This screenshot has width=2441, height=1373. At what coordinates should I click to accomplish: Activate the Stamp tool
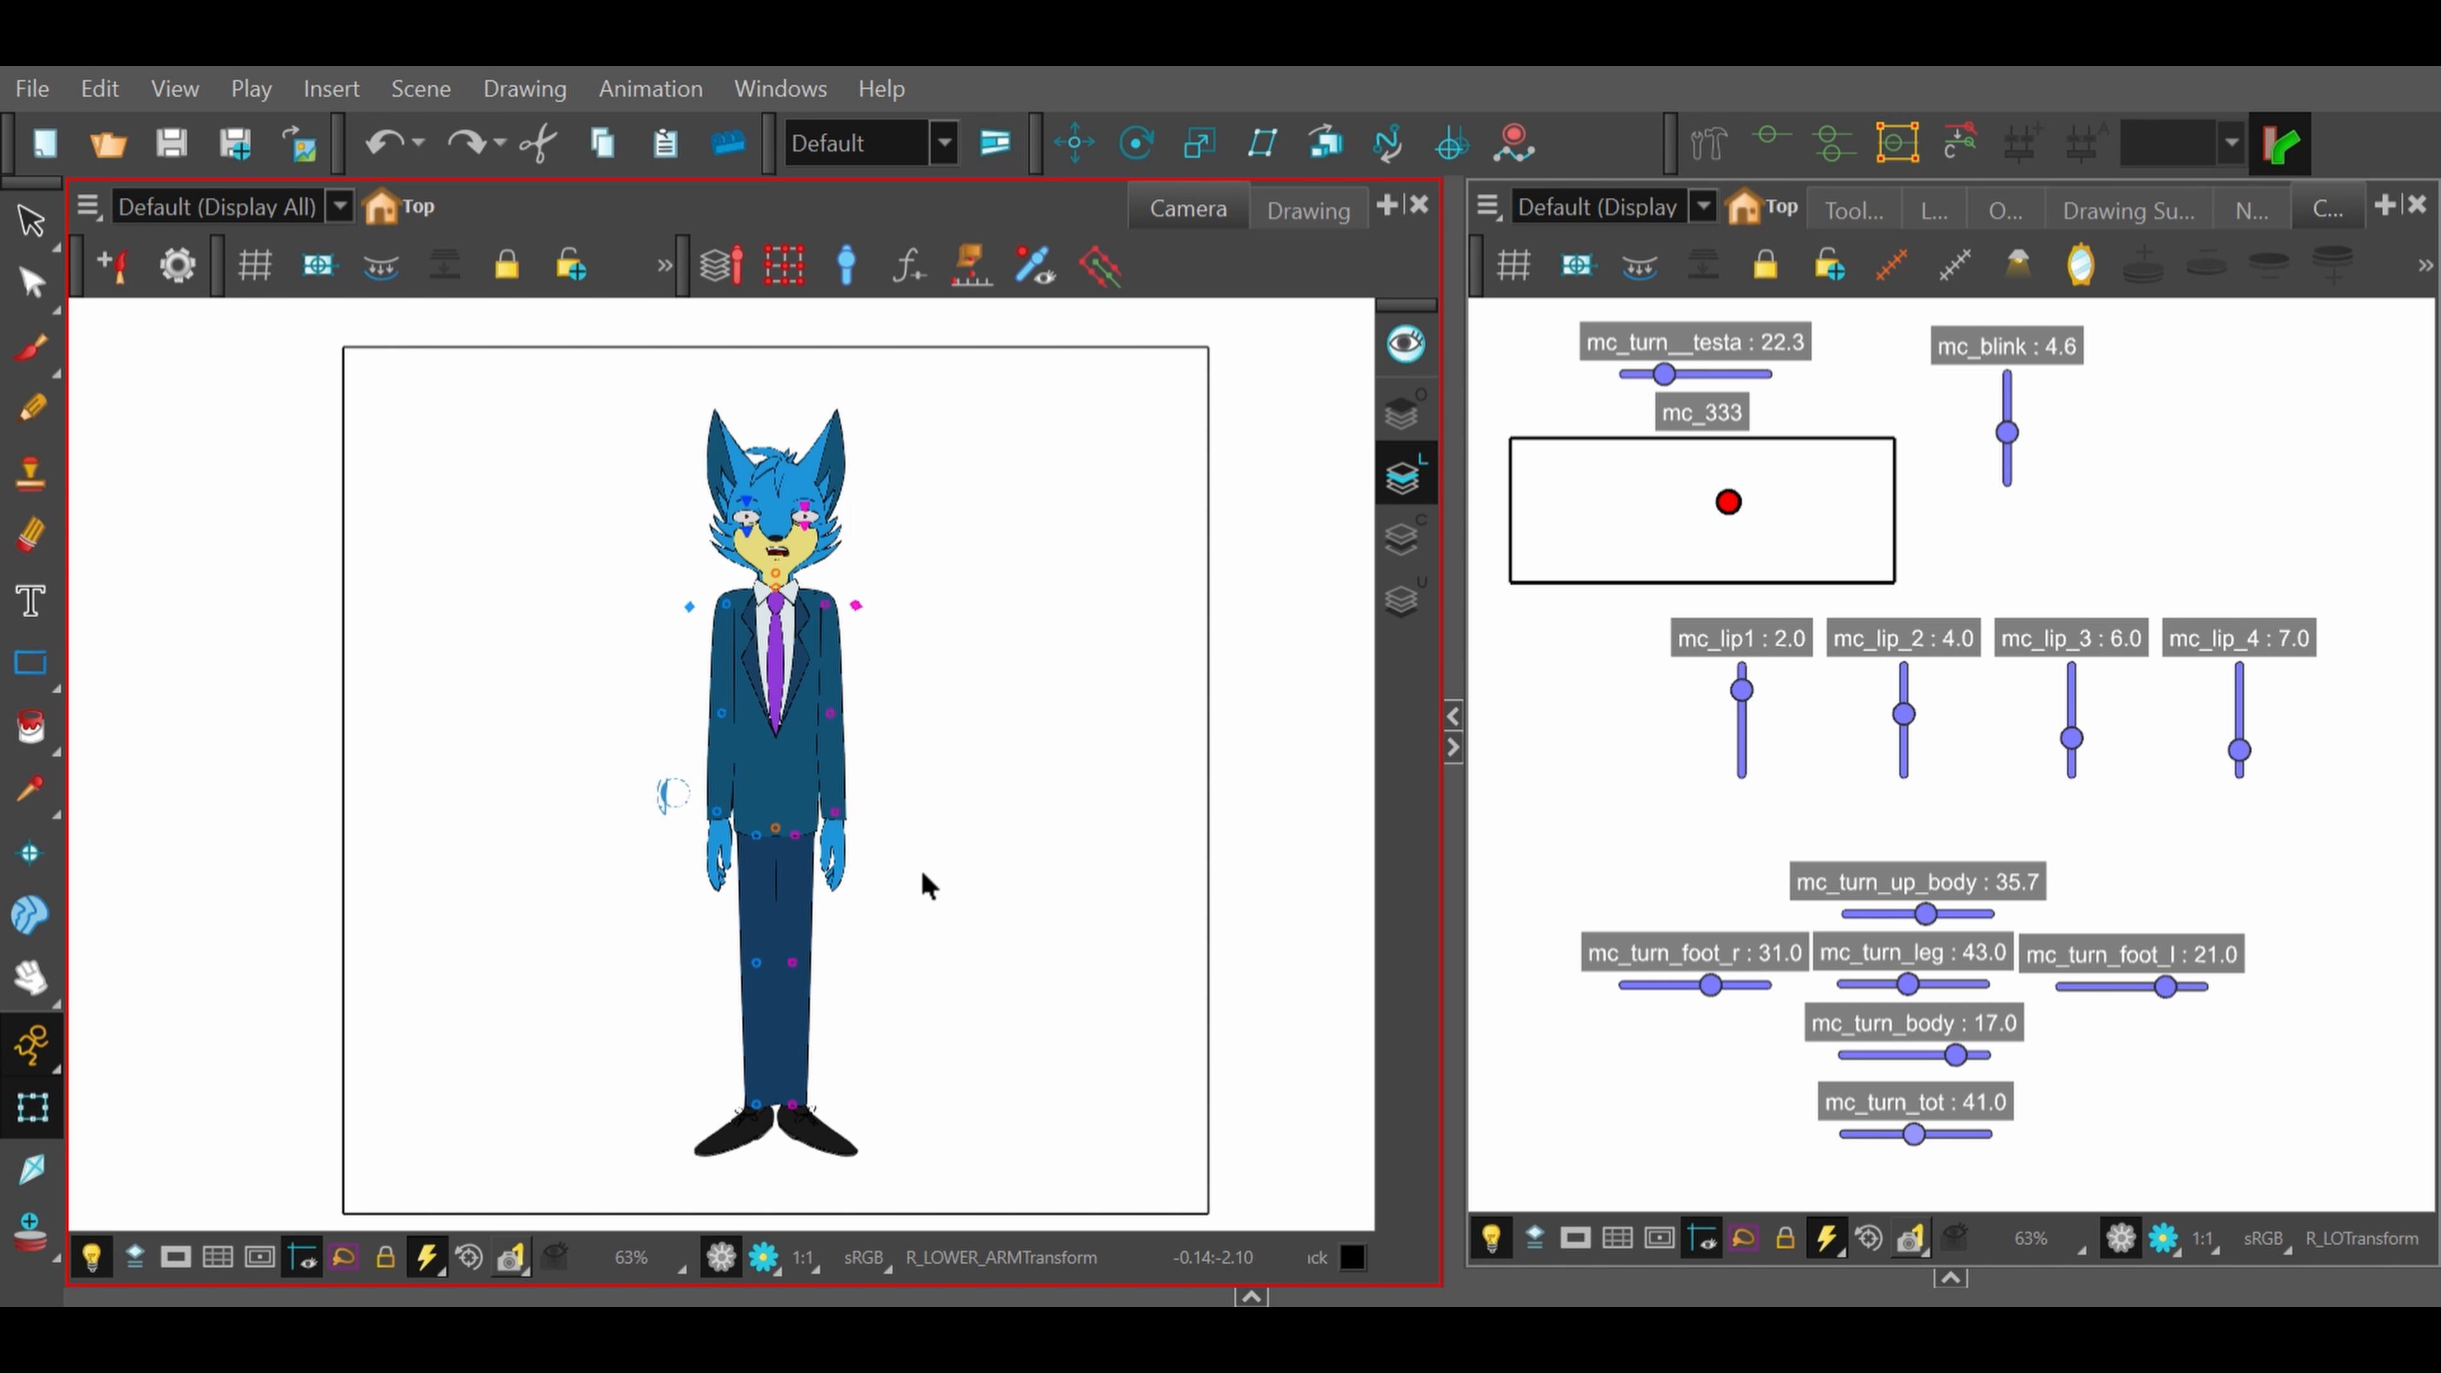tap(31, 473)
